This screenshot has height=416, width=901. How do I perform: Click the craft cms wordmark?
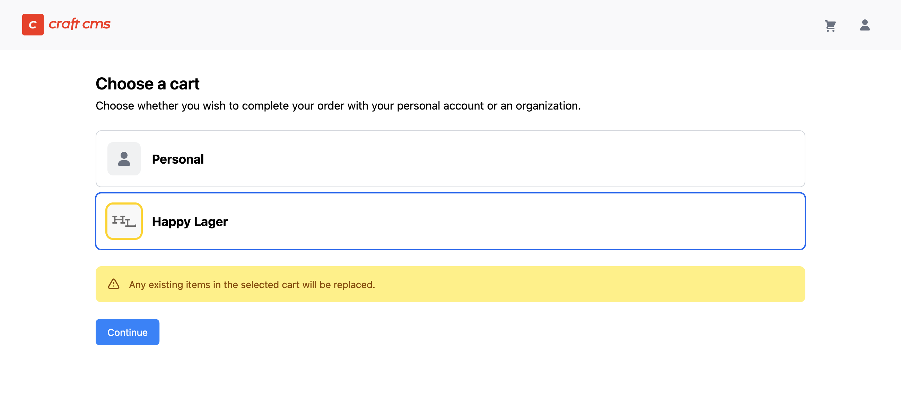(80, 24)
